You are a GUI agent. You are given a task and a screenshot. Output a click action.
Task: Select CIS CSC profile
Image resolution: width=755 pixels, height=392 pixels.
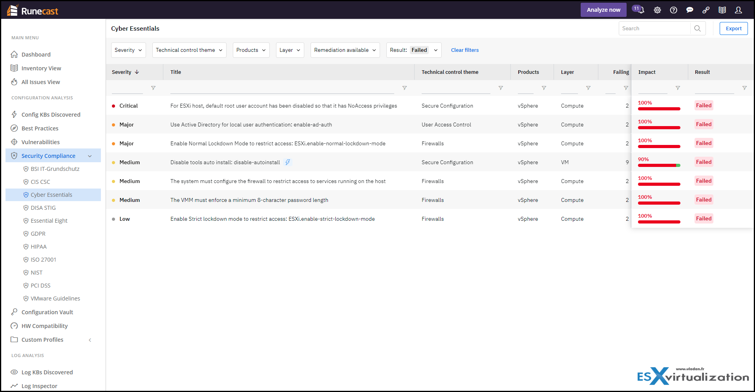[x=40, y=182]
